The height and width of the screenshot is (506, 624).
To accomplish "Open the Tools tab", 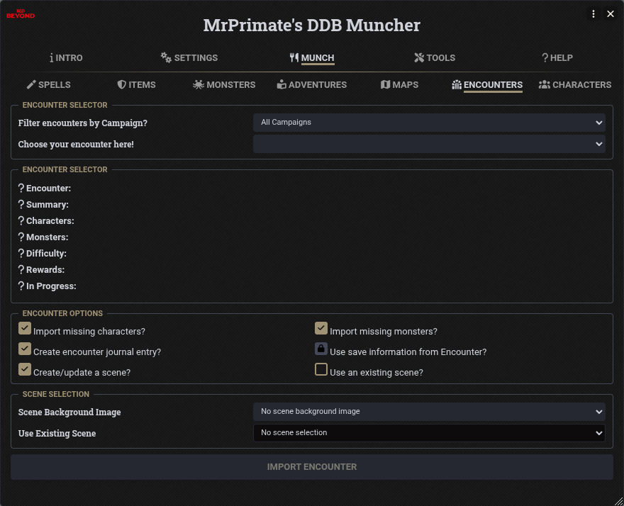I will pyautogui.click(x=435, y=58).
